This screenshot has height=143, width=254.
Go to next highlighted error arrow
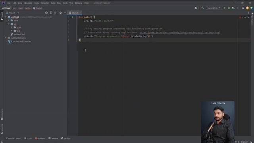pyautogui.click(x=248, y=17)
